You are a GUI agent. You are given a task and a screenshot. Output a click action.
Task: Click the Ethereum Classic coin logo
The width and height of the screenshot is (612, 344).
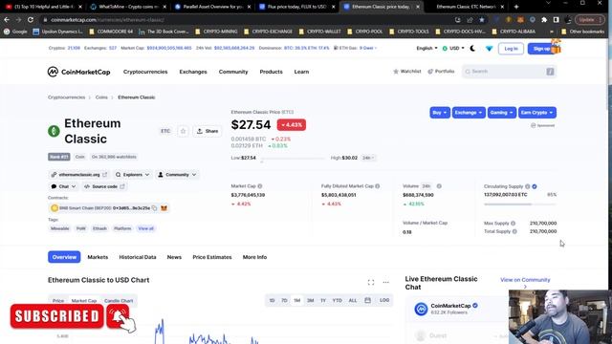tap(54, 131)
